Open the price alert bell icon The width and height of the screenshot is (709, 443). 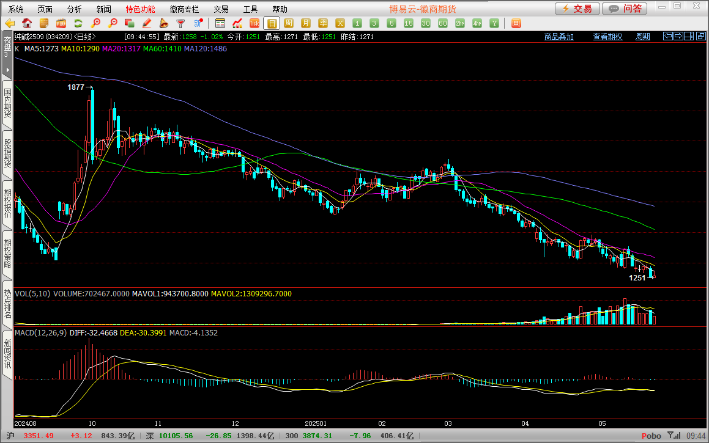tap(164, 23)
